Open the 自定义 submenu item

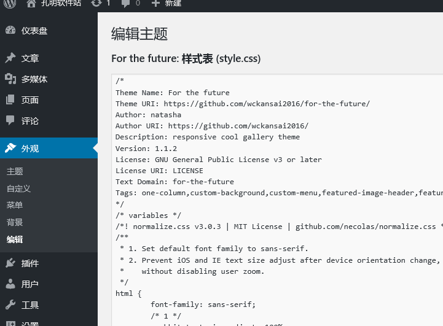point(18,188)
